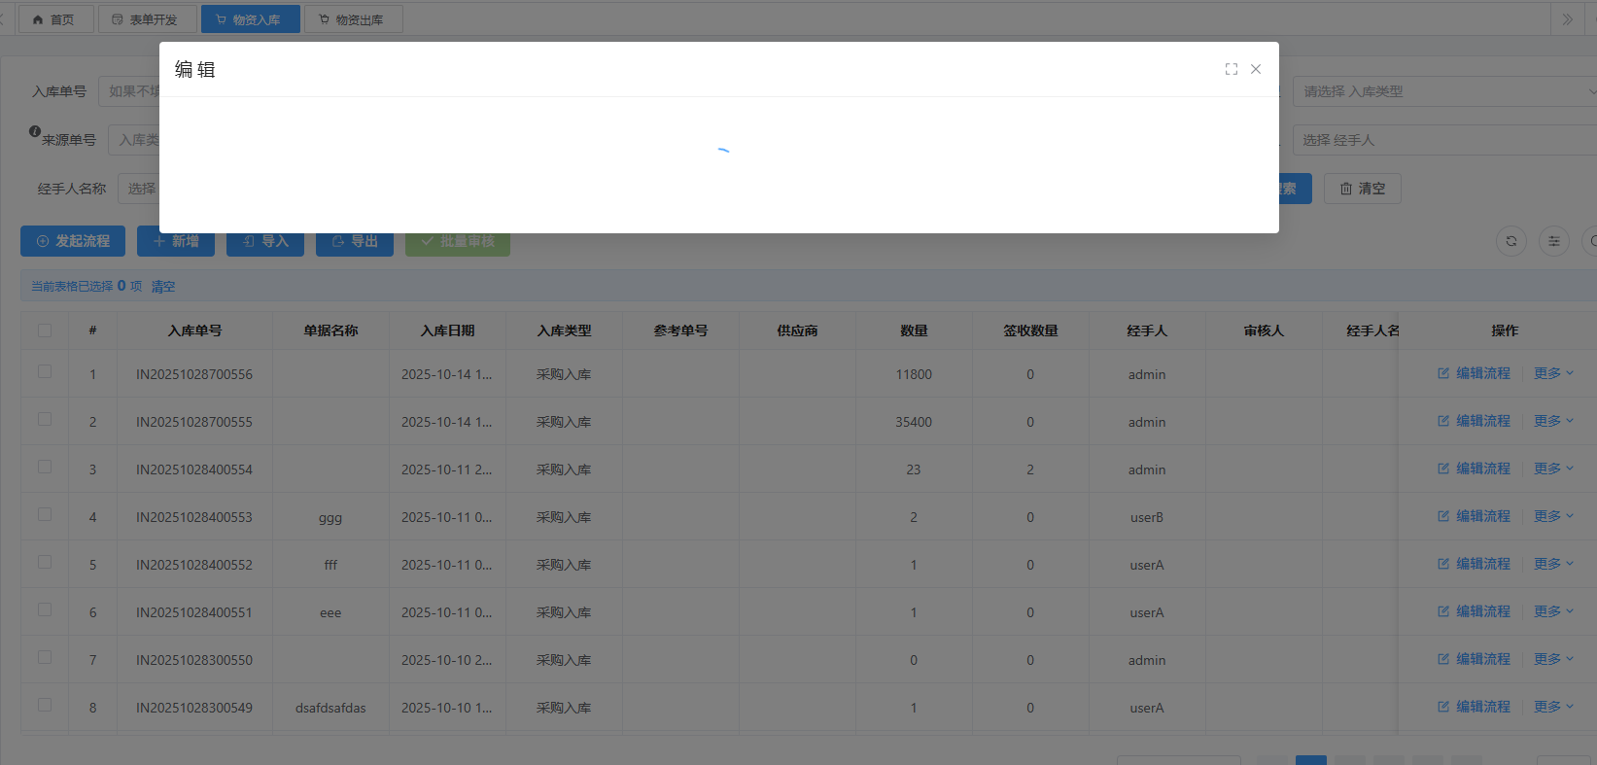Open the 入库类型 dropdown
This screenshot has height=765, width=1597.
click(x=1444, y=91)
